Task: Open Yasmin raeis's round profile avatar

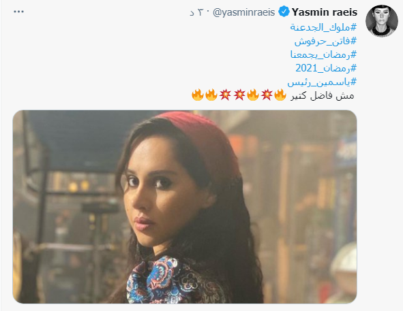Action: tap(382, 20)
